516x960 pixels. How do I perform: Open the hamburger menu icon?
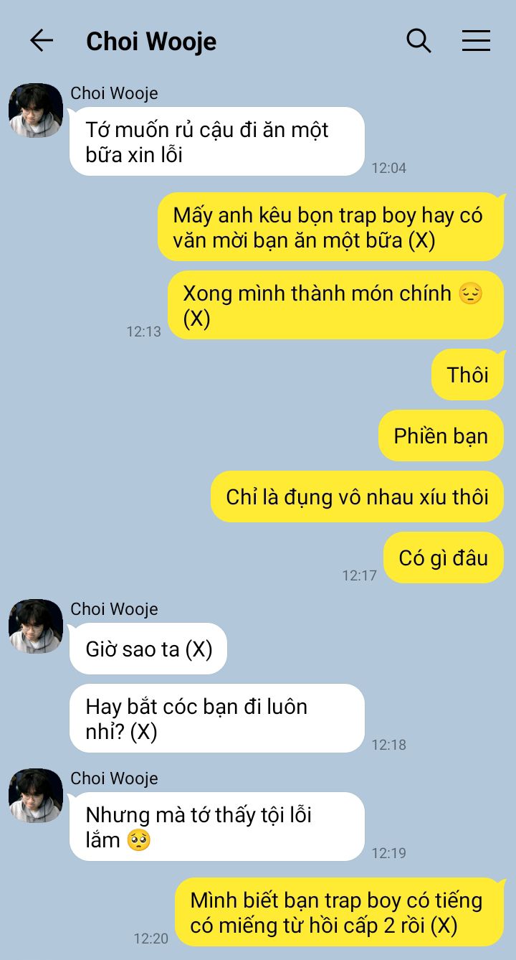pyautogui.click(x=476, y=41)
